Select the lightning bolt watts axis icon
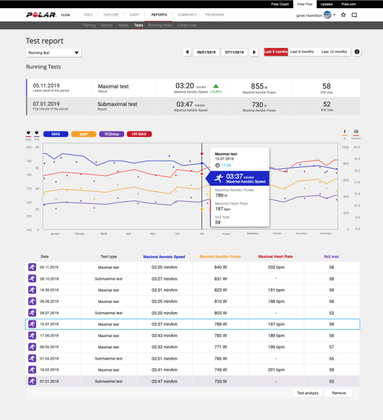The image size is (383, 420). tap(344, 132)
